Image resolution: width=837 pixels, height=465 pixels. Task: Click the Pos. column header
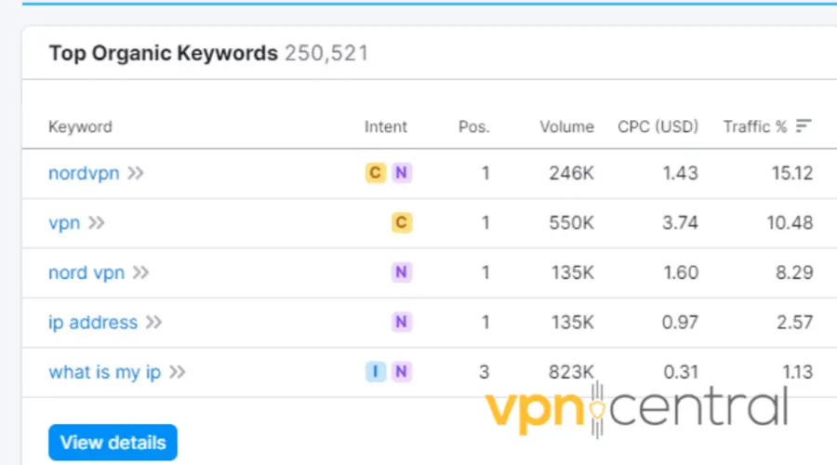click(474, 126)
